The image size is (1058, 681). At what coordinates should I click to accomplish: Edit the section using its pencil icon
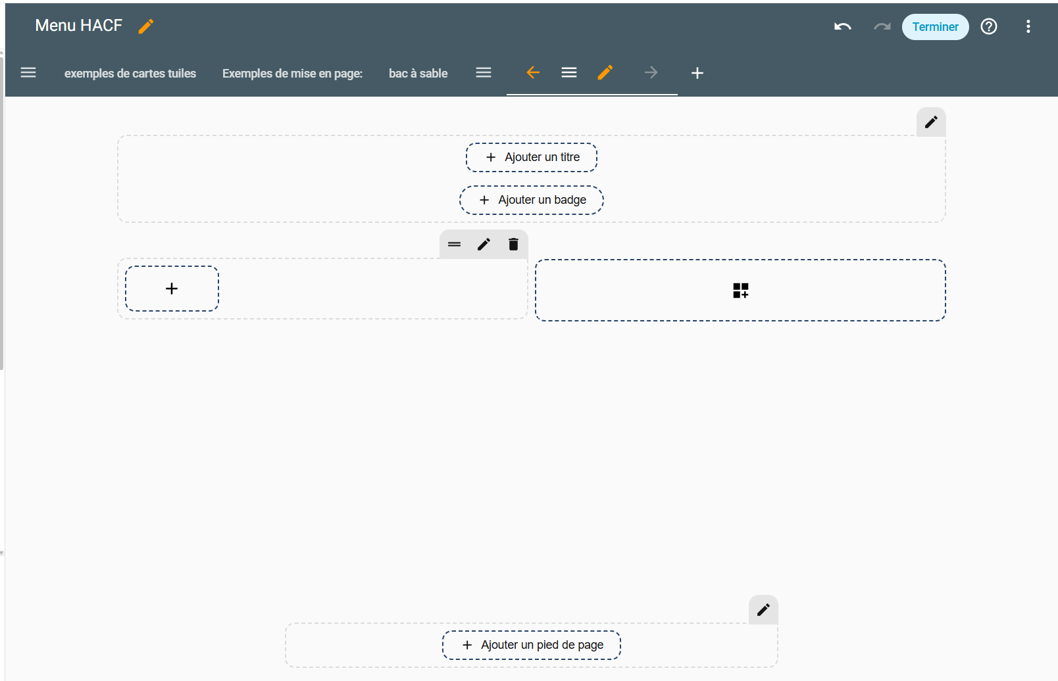(x=484, y=245)
